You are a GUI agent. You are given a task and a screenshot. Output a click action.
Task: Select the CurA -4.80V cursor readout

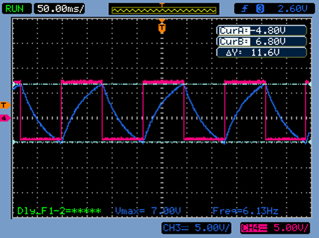coord(261,31)
